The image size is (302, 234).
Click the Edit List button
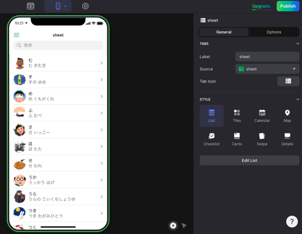[x=249, y=160]
